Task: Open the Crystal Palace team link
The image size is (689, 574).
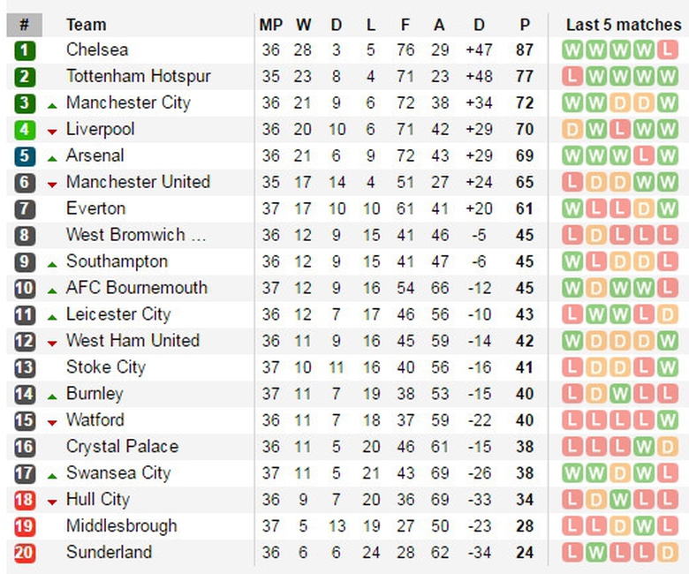Action: 122,447
